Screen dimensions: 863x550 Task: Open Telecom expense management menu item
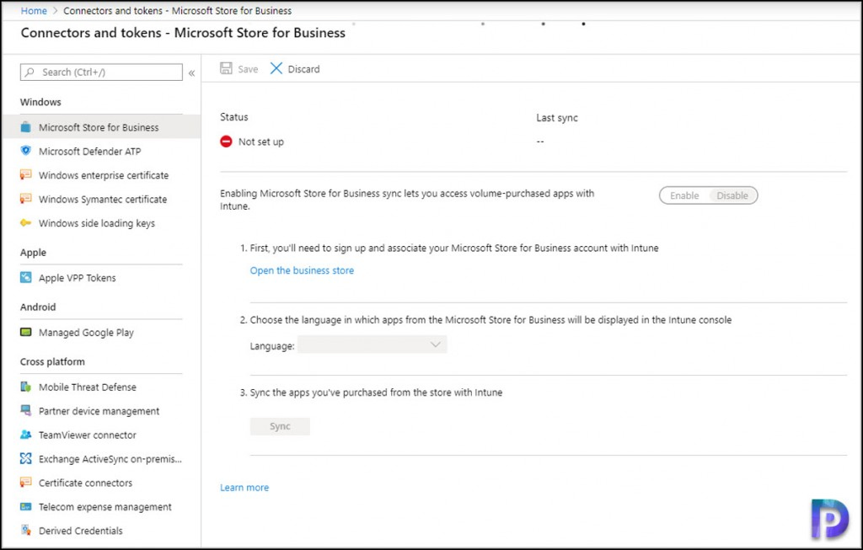(101, 506)
